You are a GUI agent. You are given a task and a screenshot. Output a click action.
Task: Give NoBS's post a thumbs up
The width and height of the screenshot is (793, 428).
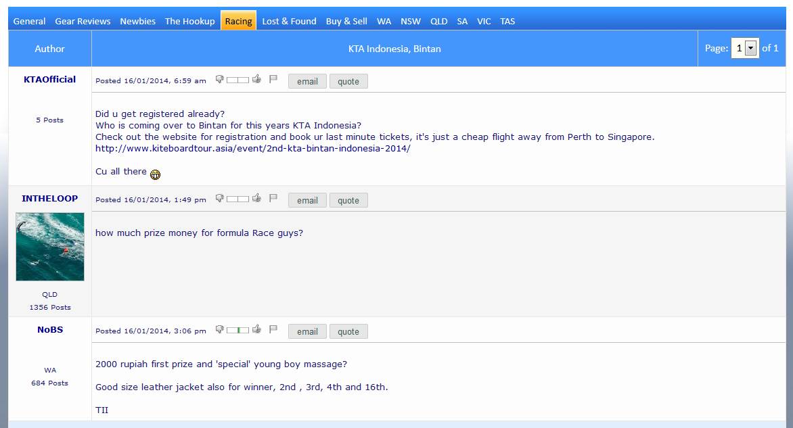[x=256, y=330]
